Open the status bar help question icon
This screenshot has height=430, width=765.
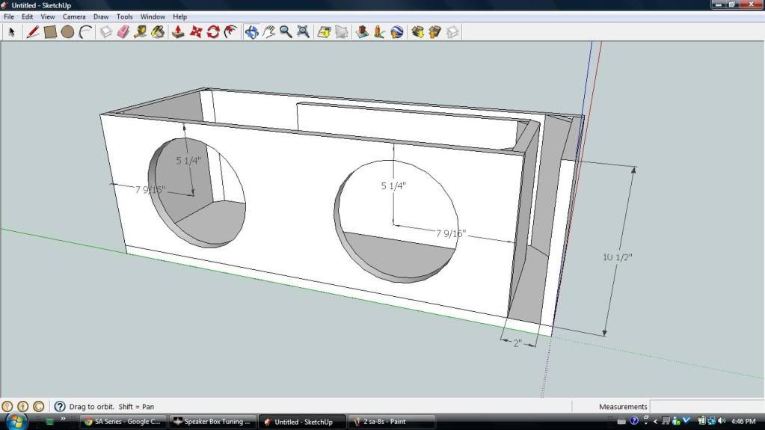(x=60, y=406)
